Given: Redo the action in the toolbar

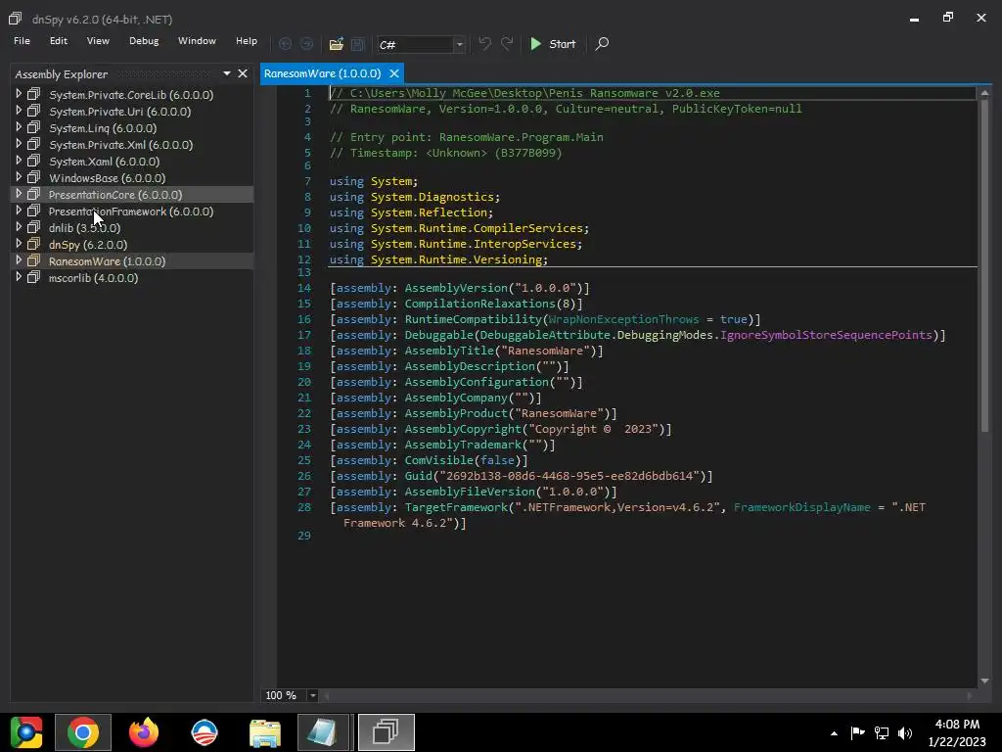Looking at the screenshot, I should (x=507, y=43).
